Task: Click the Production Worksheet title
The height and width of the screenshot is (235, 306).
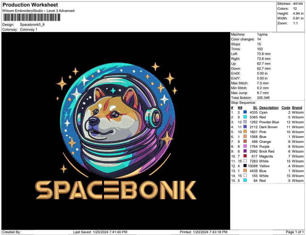Action: pyautogui.click(x=30, y=5)
